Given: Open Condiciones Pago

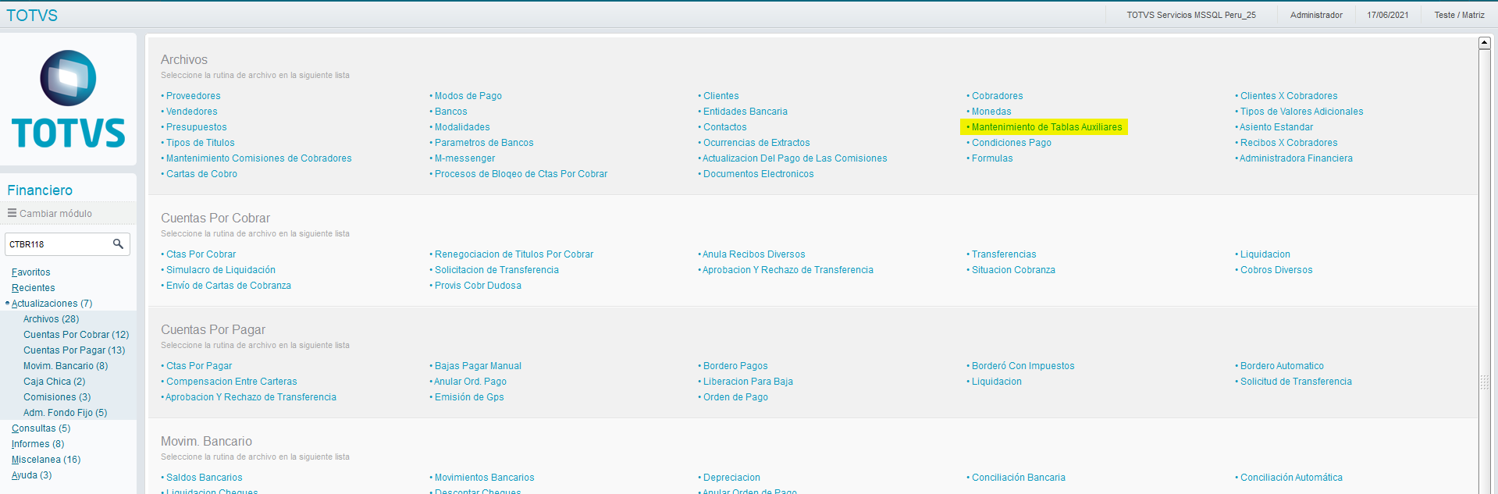Looking at the screenshot, I should coord(1012,143).
